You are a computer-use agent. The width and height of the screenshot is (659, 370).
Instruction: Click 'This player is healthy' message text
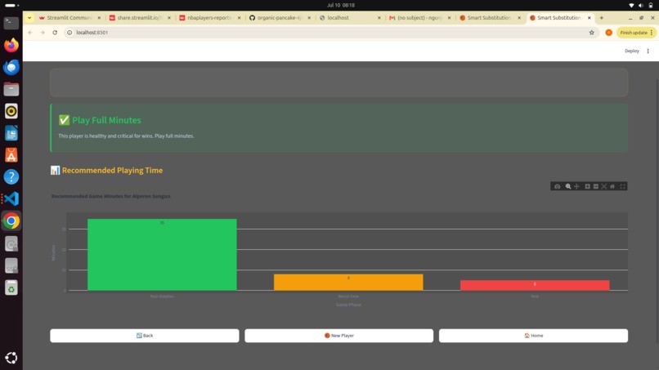point(126,136)
